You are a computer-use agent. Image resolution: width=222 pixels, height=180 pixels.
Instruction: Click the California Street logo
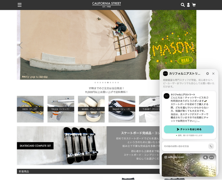106,4
